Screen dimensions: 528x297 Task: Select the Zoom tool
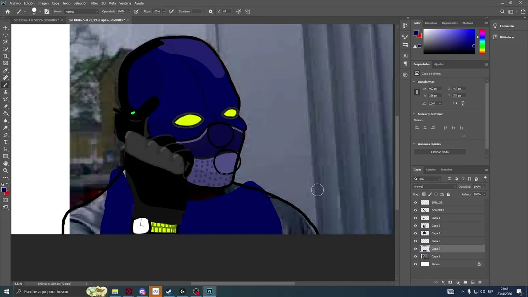point(5,170)
